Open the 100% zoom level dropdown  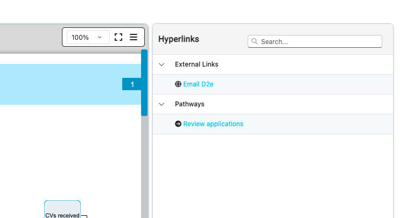[x=88, y=38]
